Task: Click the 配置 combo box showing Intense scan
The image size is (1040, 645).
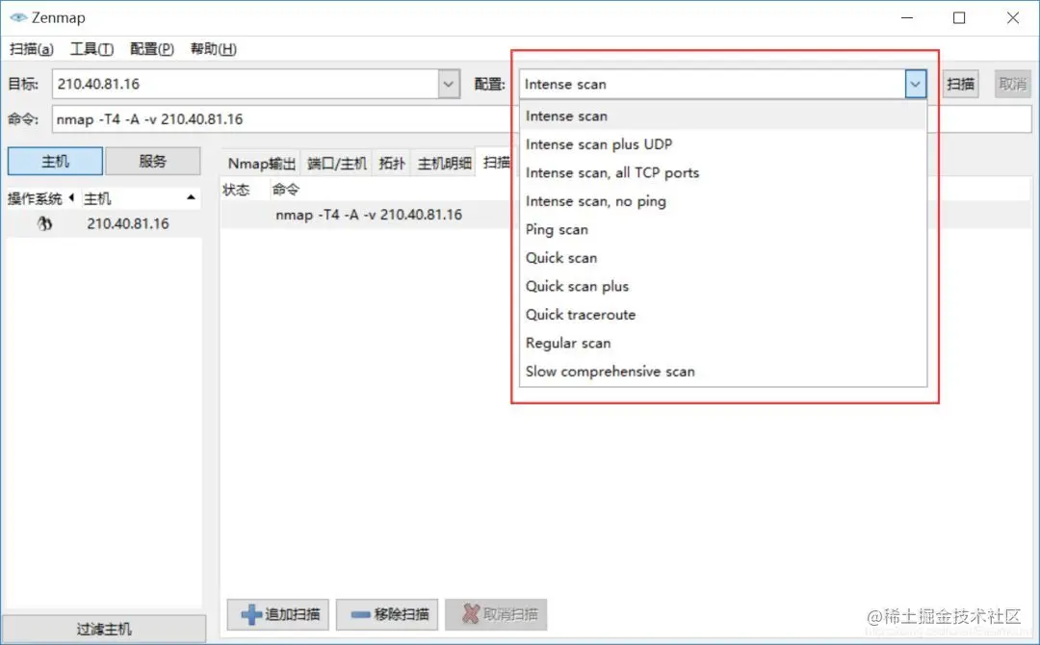Action: pos(713,84)
